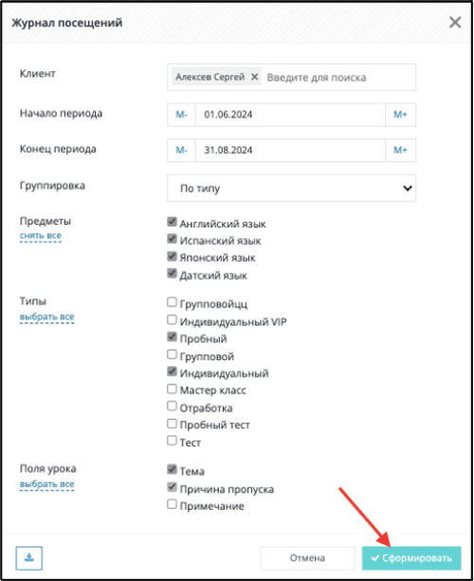Image resolution: width=474 pixels, height=581 pixels.
Task: Uncheck the Причина пропуска field
Action: (x=172, y=487)
